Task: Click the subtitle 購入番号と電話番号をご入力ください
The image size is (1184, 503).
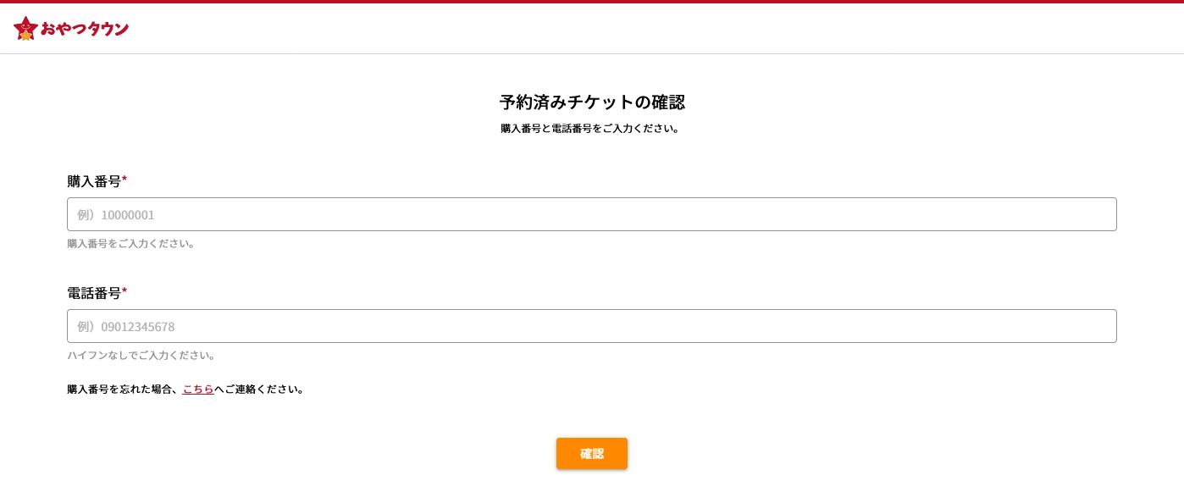Action: 590,129
